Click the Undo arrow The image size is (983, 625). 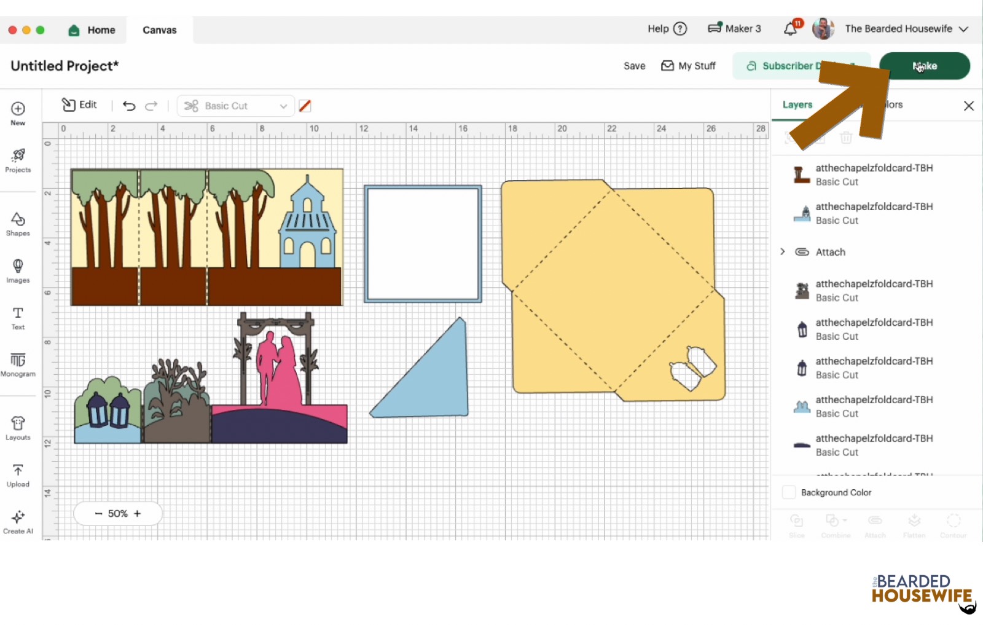[x=129, y=106]
